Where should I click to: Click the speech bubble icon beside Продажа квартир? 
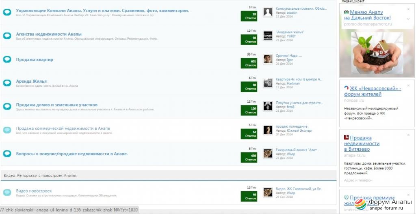tap(7, 60)
